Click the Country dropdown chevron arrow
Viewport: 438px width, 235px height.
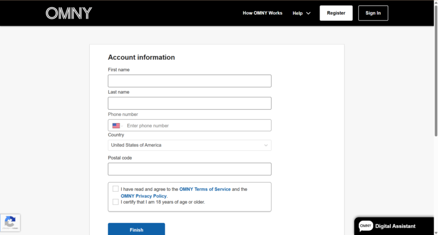(266, 145)
